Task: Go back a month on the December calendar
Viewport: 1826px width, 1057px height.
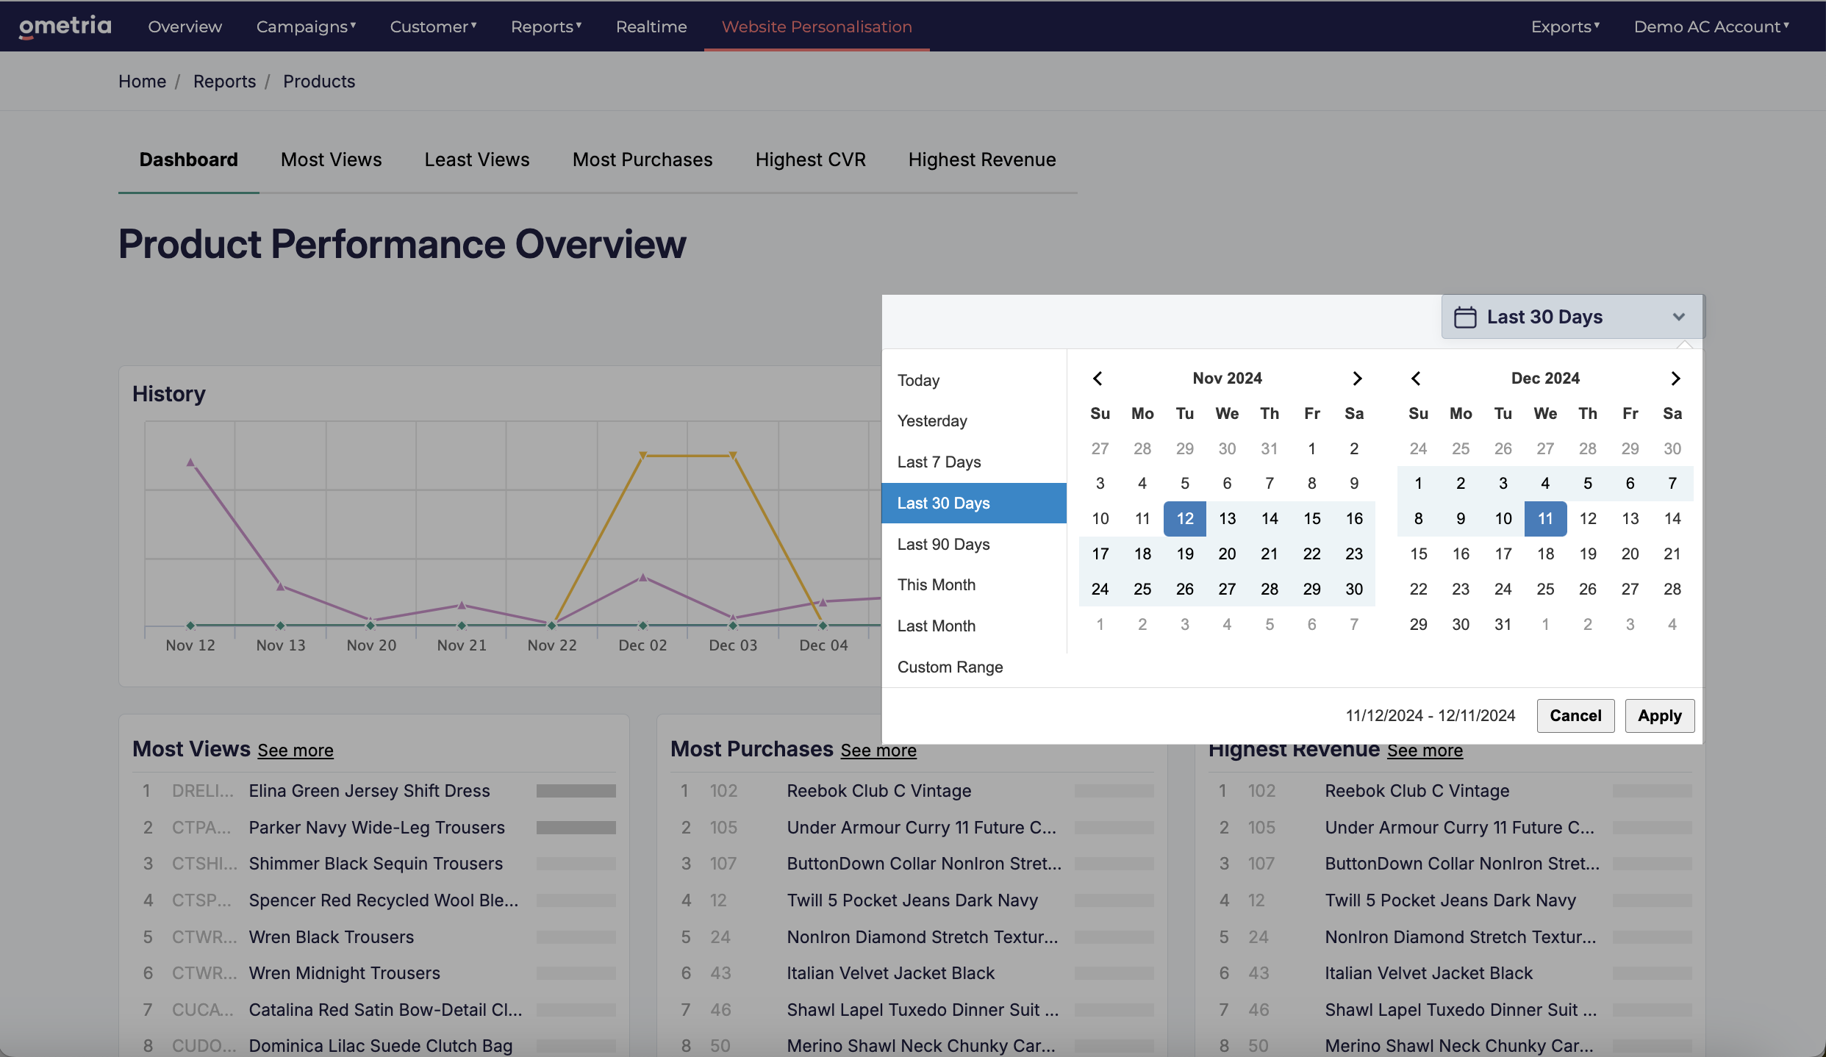Action: click(x=1416, y=378)
